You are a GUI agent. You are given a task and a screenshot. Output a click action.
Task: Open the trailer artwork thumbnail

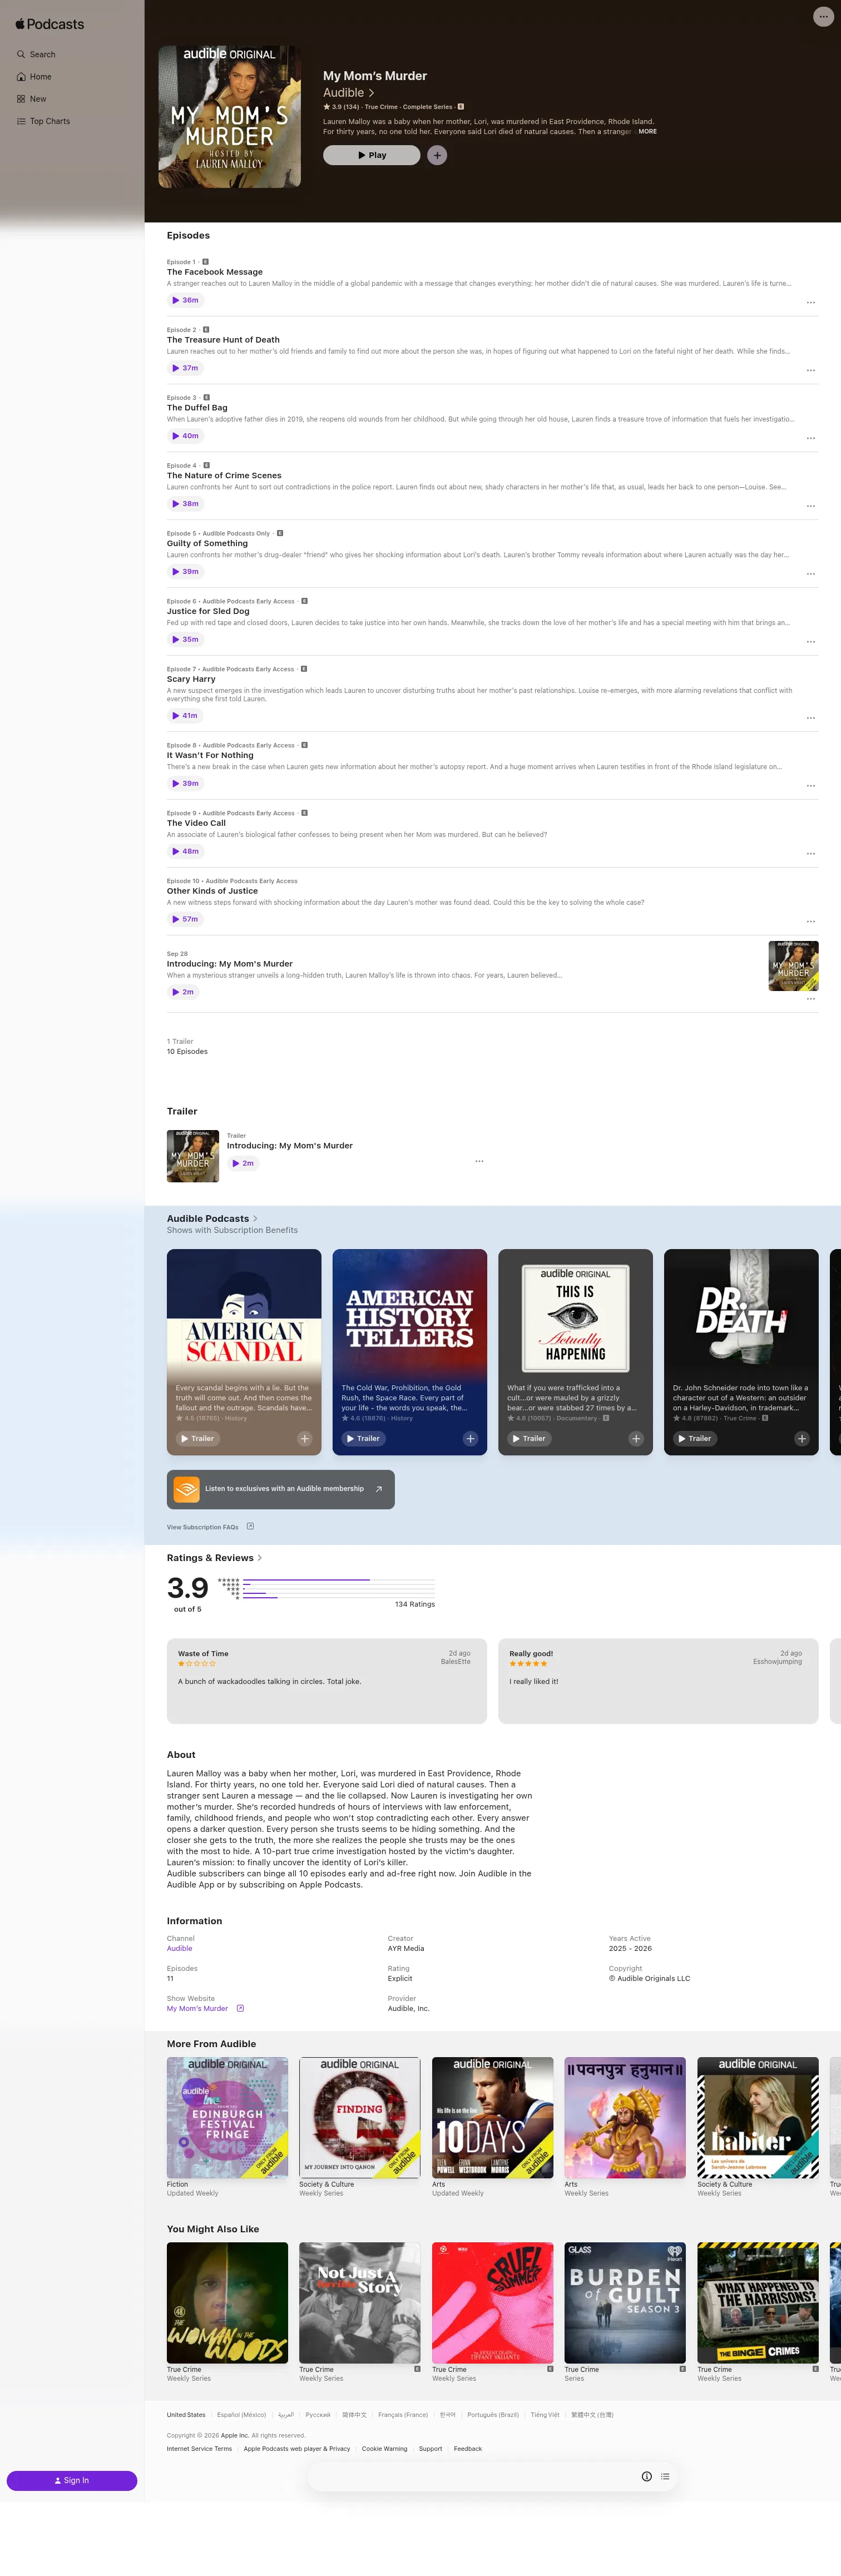(x=193, y=1156)
